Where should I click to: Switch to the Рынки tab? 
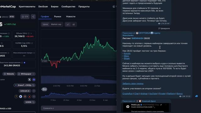pyautogui.click(x=57, y=17)
